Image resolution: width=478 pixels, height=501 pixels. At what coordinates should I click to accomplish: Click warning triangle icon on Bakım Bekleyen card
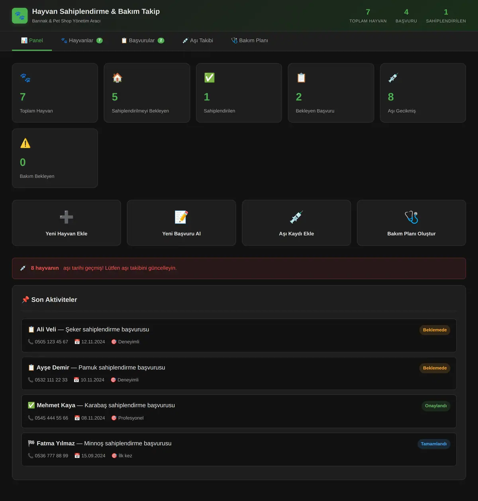(x=25, y=143)
